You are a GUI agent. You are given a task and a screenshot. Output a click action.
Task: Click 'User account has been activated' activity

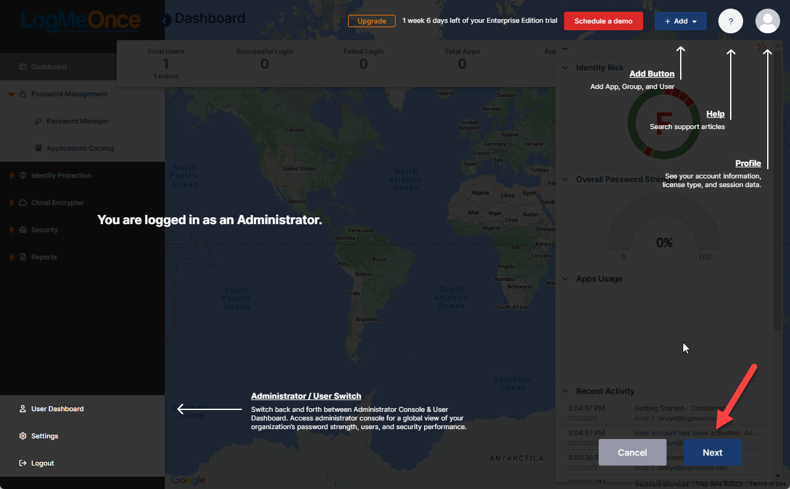[665, 438]
